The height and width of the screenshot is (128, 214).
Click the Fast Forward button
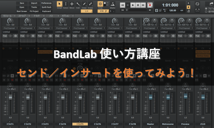coord(143,5)
